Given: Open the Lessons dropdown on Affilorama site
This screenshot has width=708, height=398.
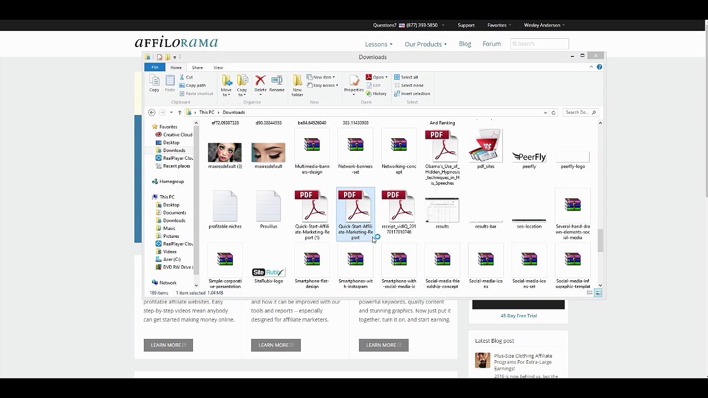Looking at the screenshot, I should click(x=379, y=44).
